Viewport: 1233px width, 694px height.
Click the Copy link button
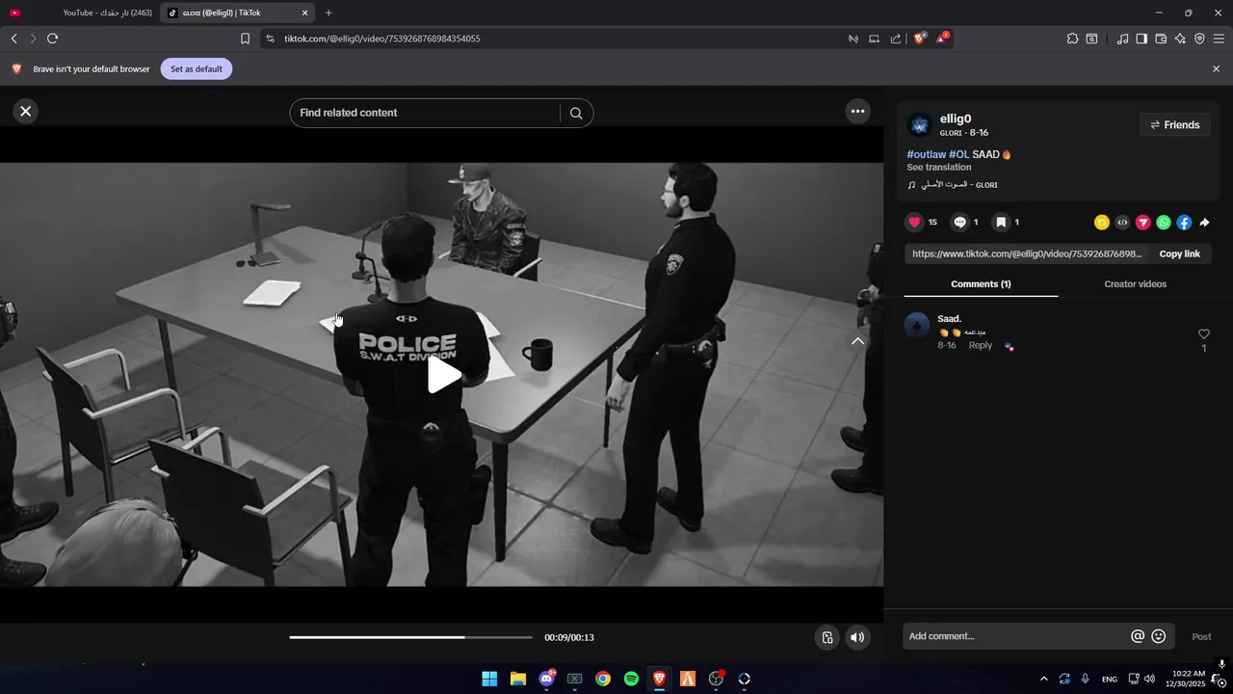point(1179,254)
